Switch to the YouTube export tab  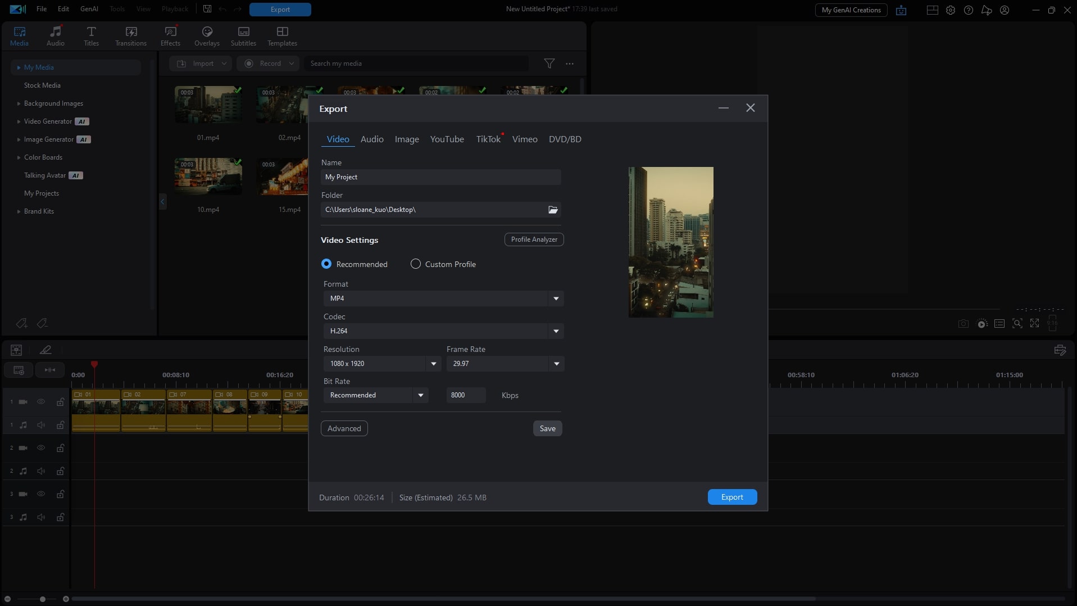click(x=447, y=139)
